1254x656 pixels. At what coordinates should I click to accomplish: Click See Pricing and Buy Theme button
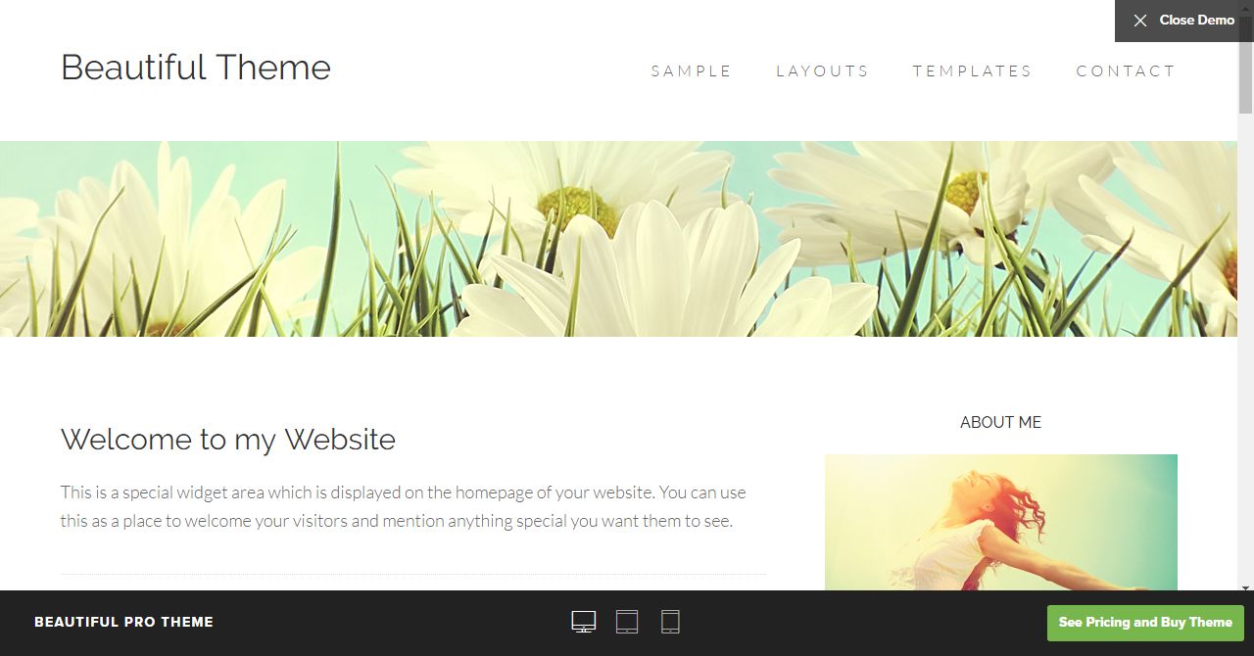tap(1145, 623)
